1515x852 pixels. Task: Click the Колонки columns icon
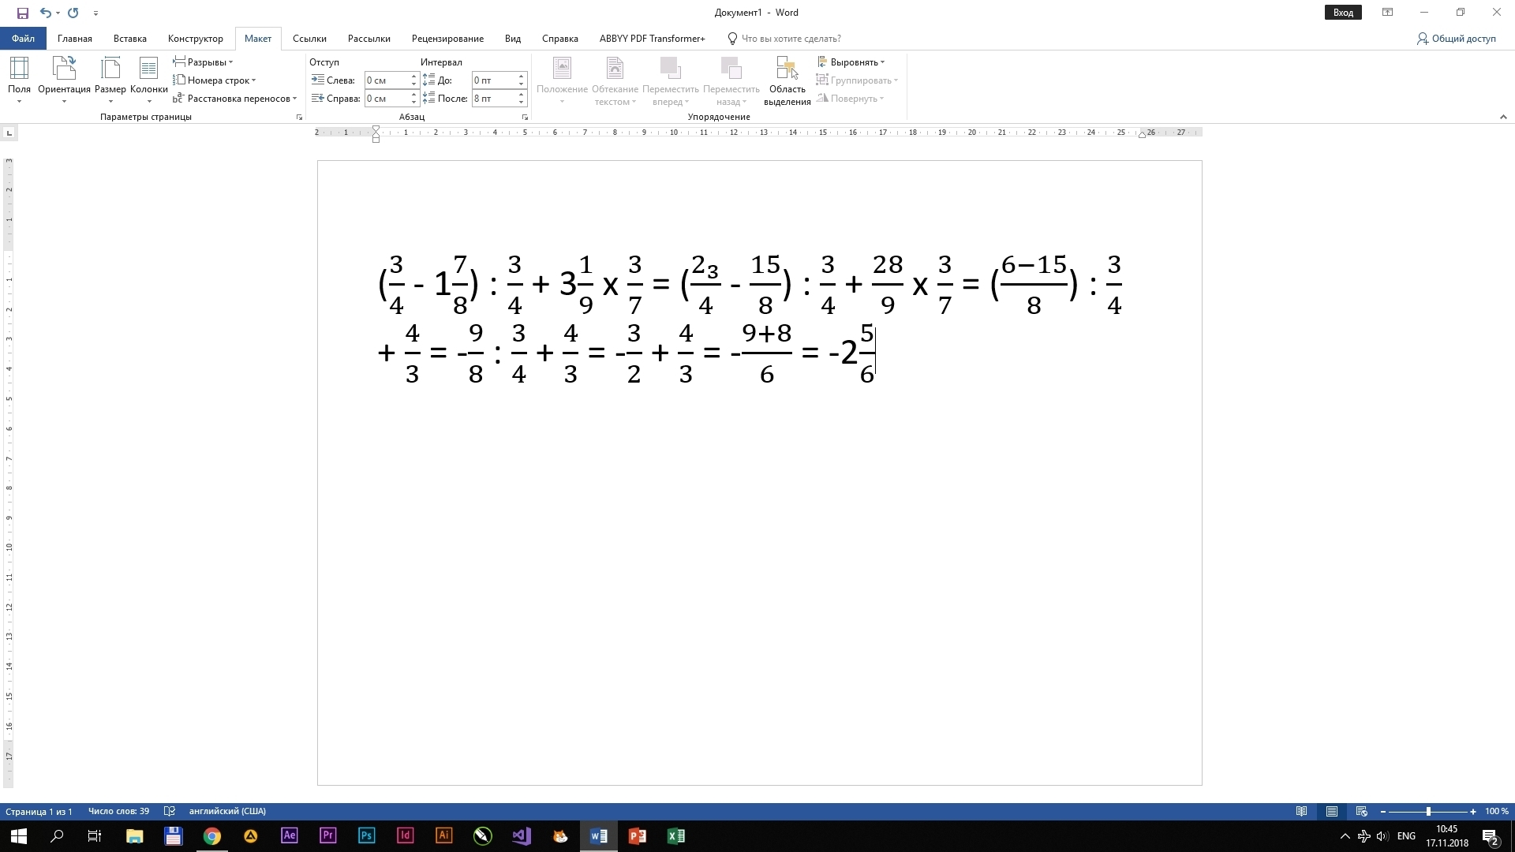point(148,69)
